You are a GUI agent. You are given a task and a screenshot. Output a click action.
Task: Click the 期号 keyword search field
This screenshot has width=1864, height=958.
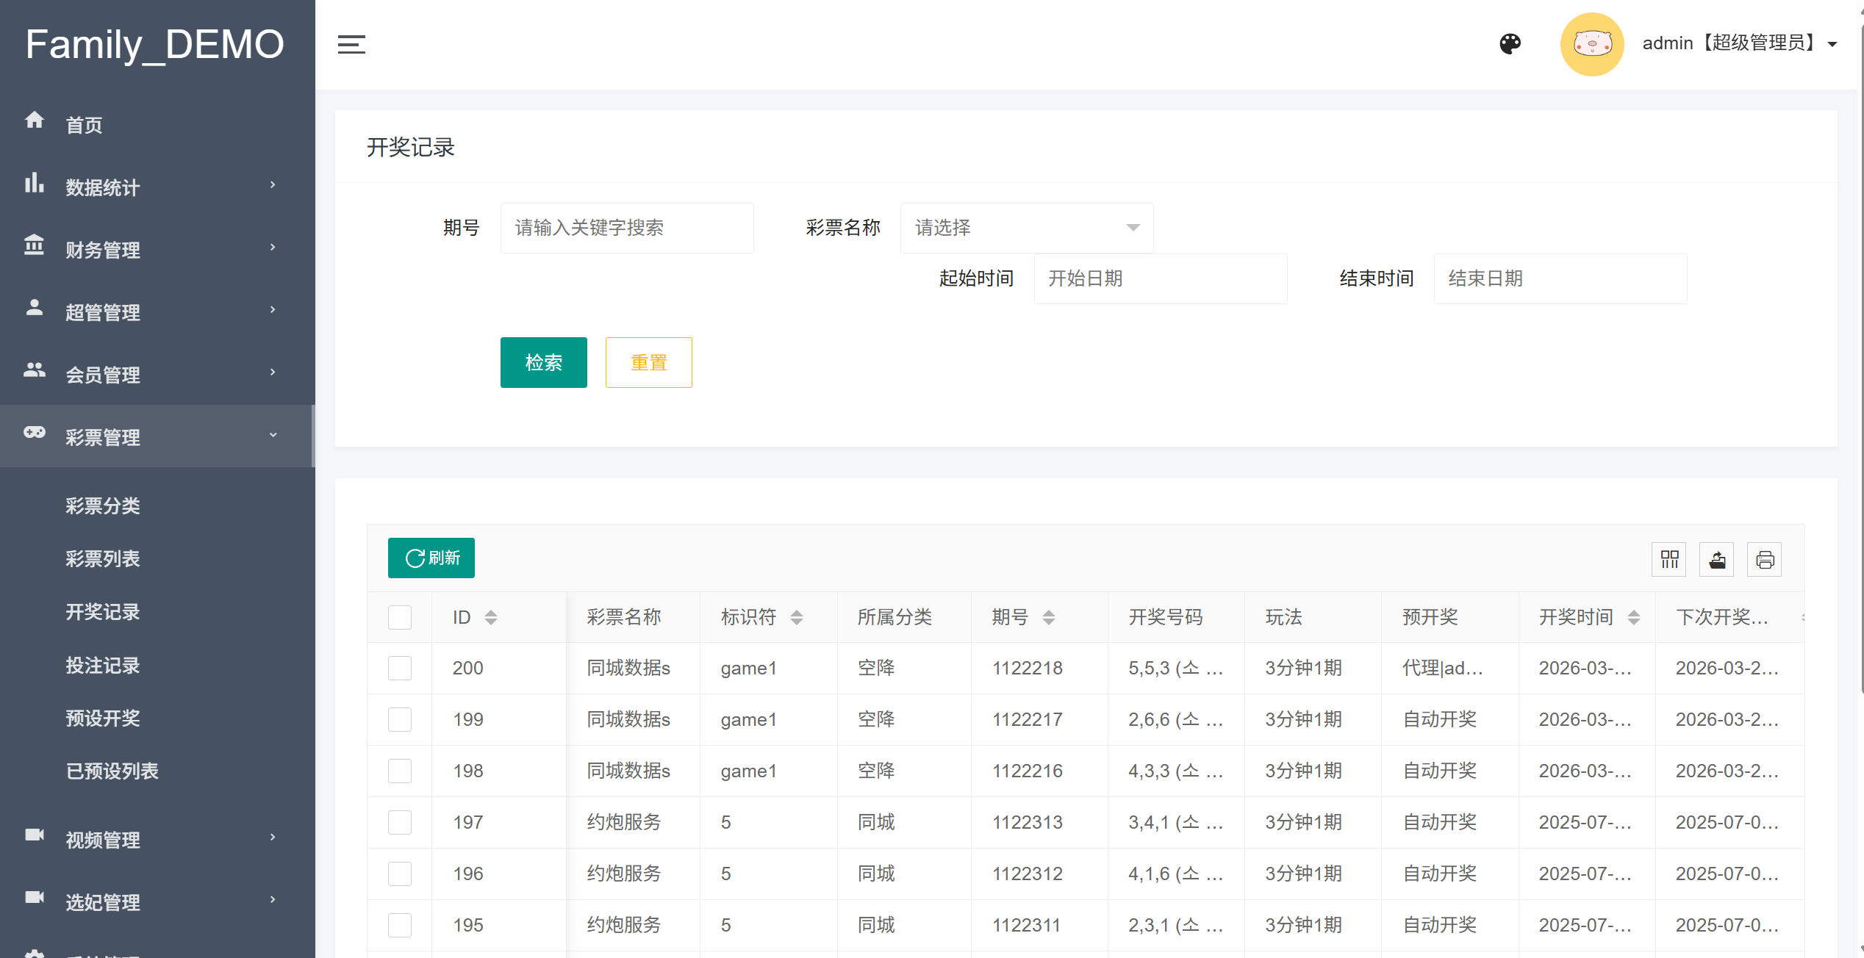click(626, 228)
